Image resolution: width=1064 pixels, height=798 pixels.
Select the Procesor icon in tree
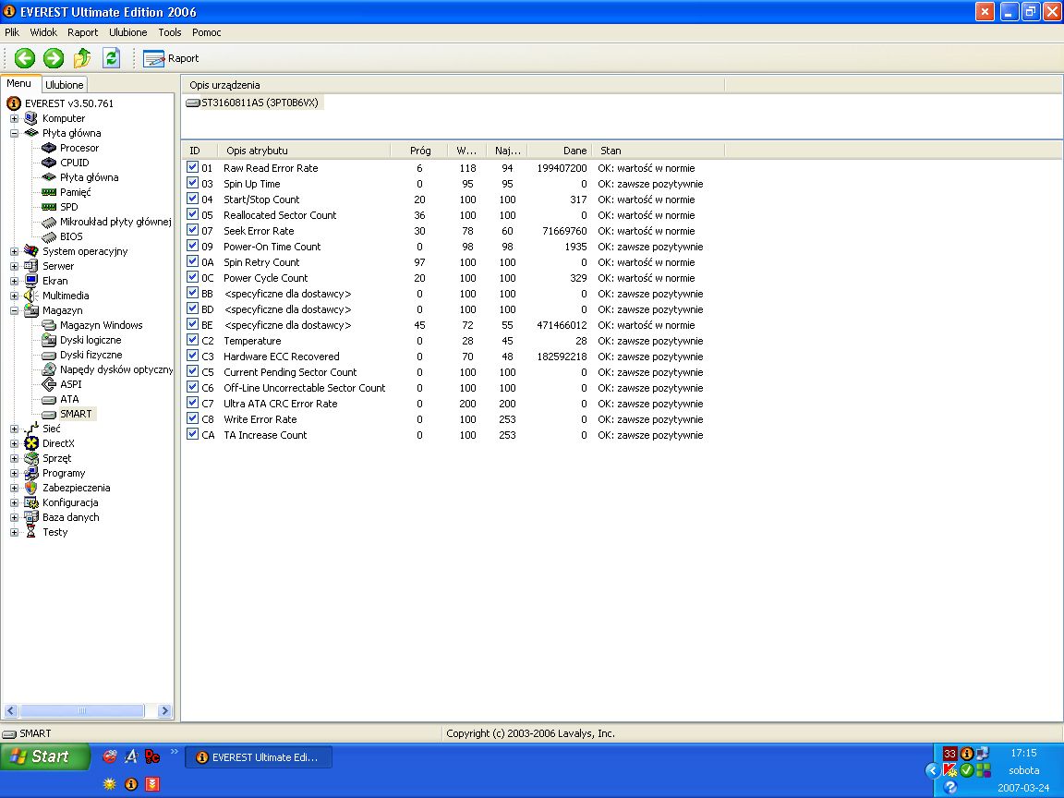49,148
